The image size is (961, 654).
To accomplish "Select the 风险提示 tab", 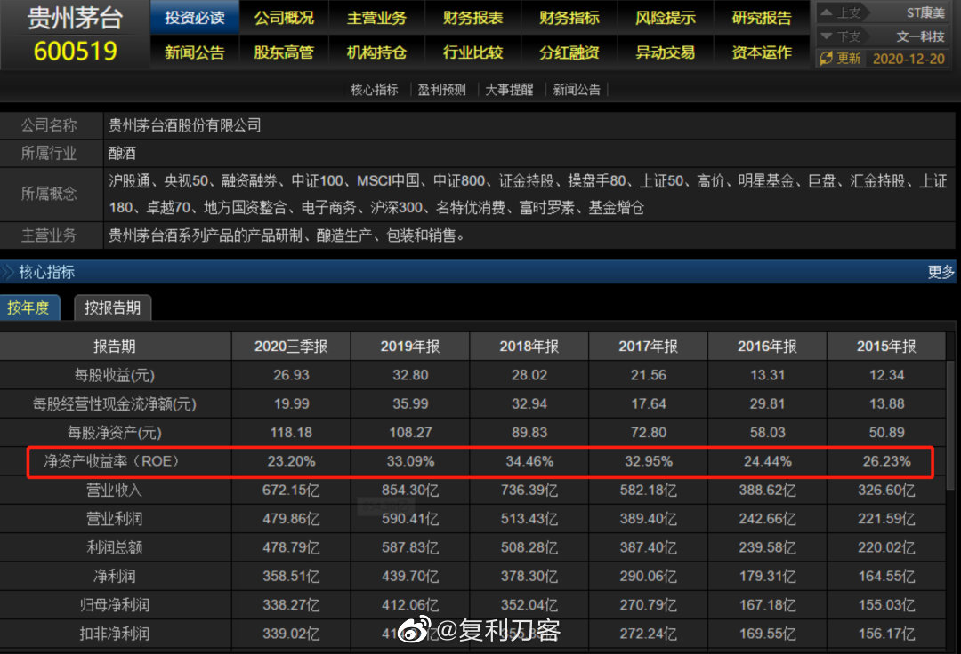I will click(x=665, y=18).
